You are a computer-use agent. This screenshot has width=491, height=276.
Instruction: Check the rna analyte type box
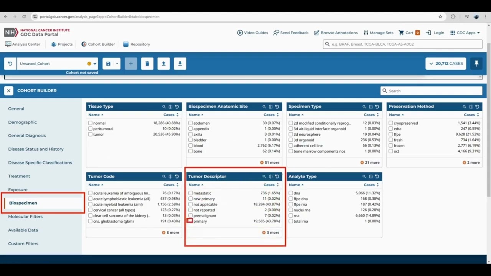point(291,215)
